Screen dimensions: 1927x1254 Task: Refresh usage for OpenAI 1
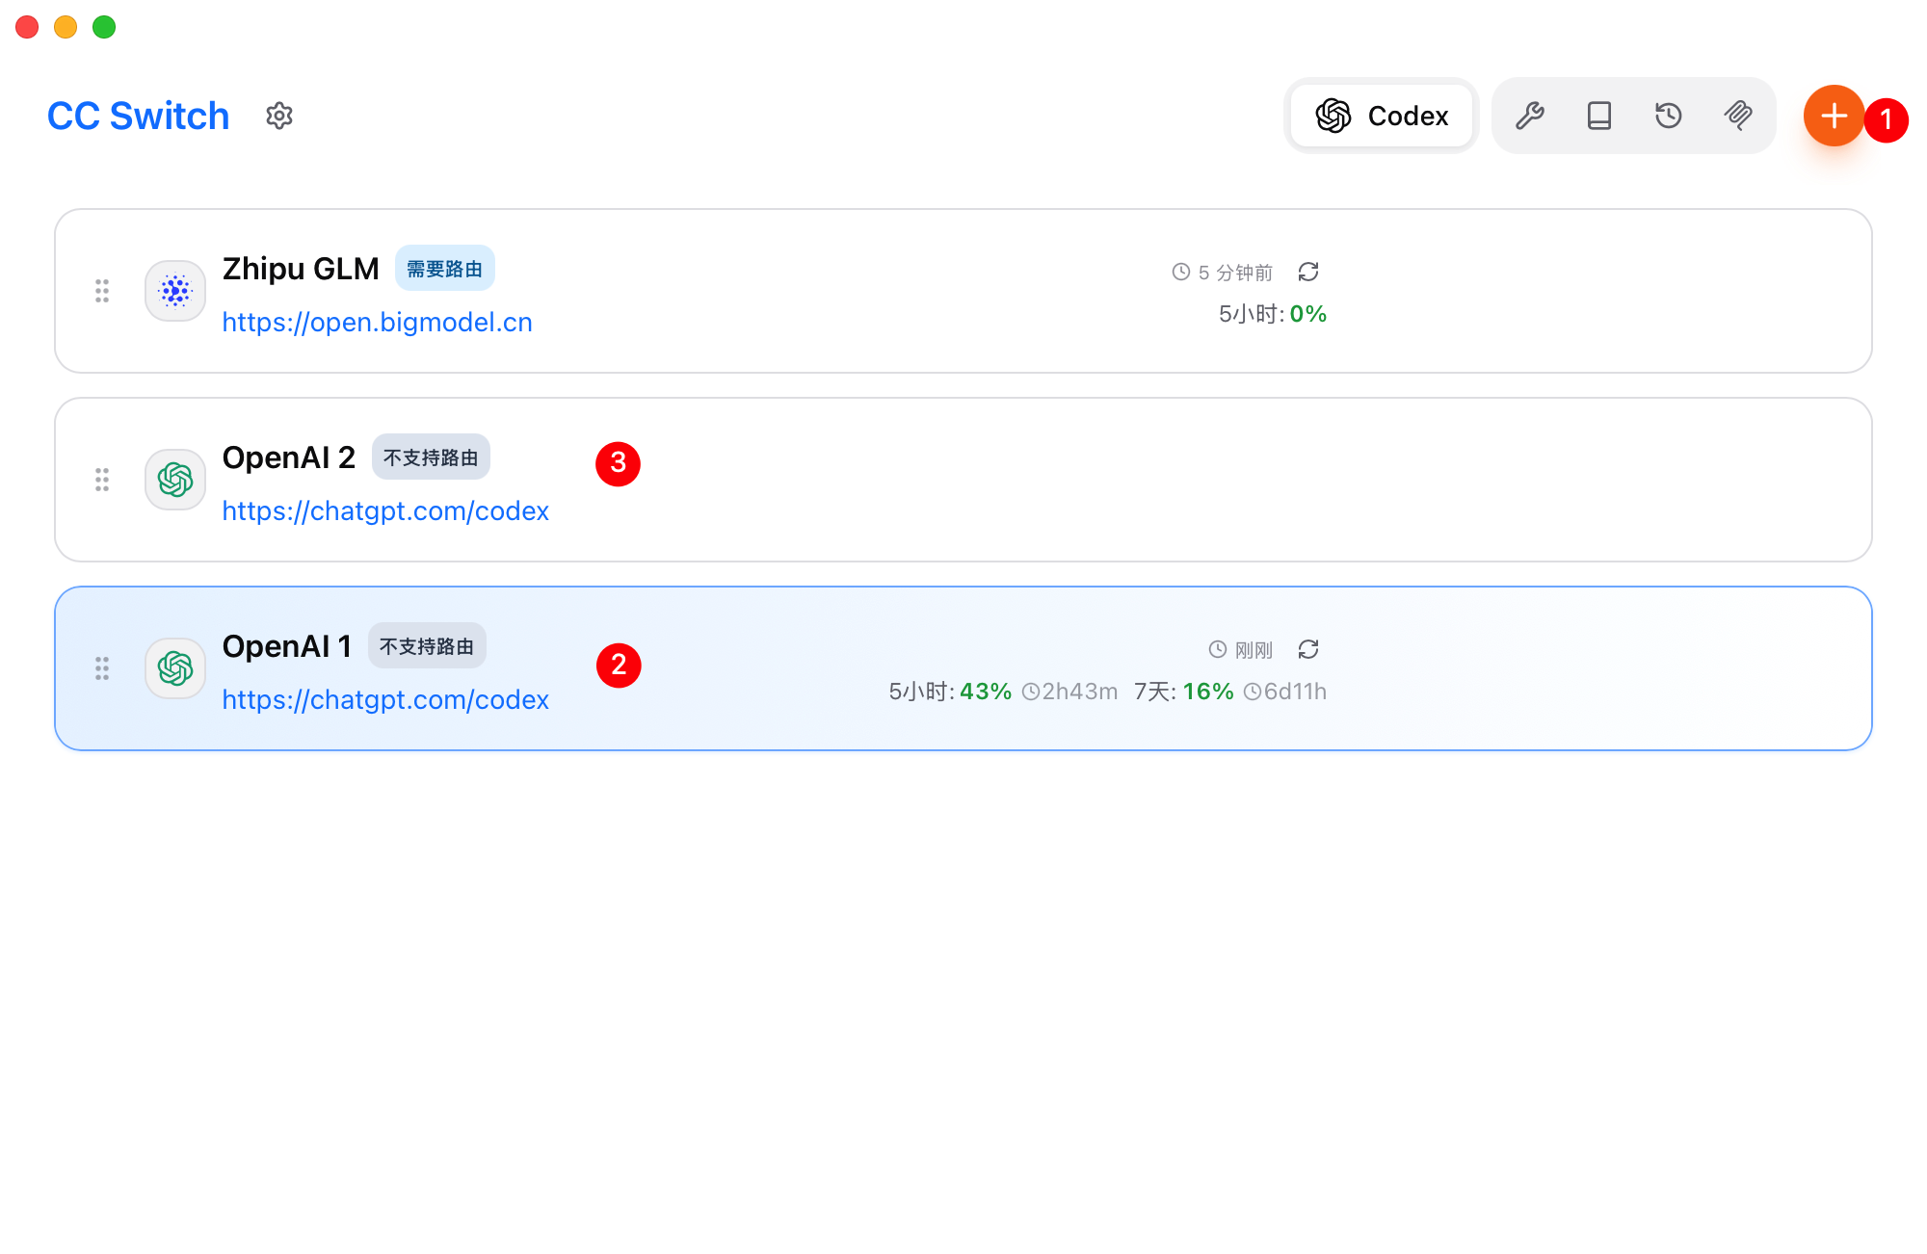(1308, 650)
